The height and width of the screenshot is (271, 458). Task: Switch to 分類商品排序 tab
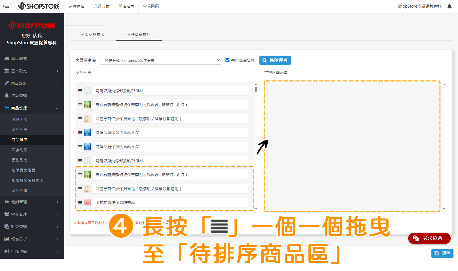click(139, 34)
